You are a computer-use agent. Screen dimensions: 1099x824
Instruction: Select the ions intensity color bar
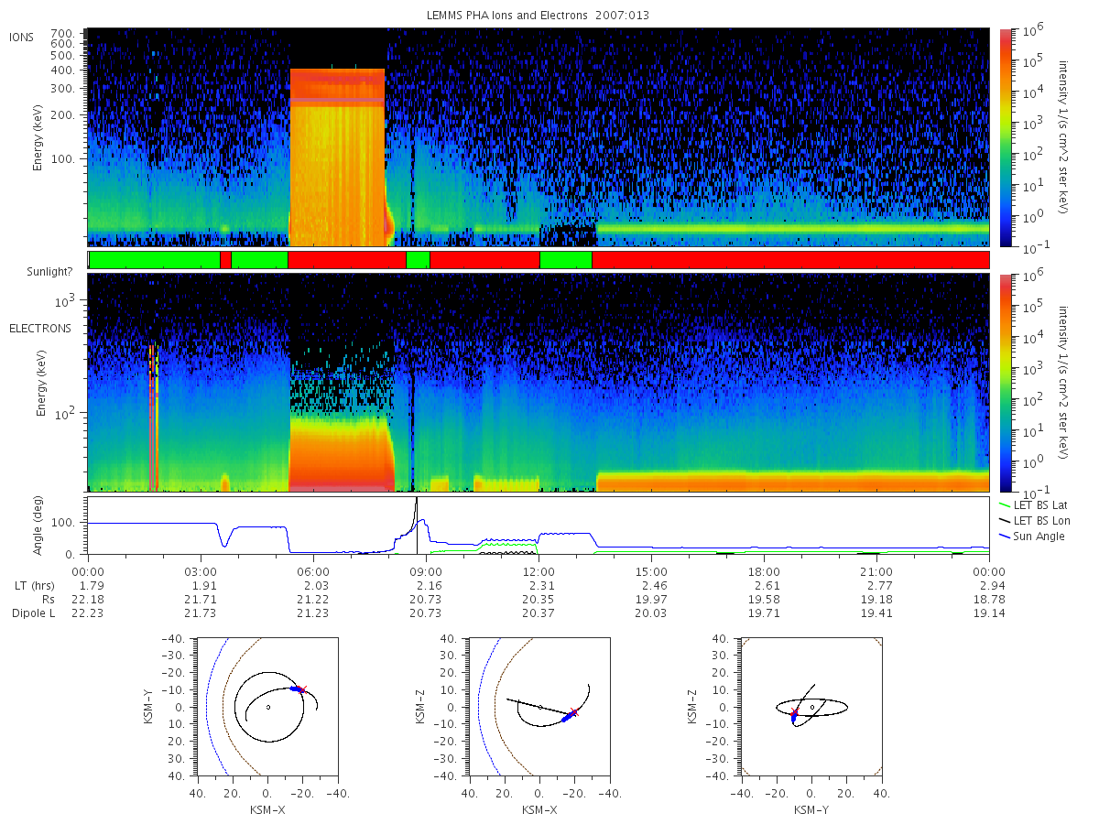[x=1005, y=137]
